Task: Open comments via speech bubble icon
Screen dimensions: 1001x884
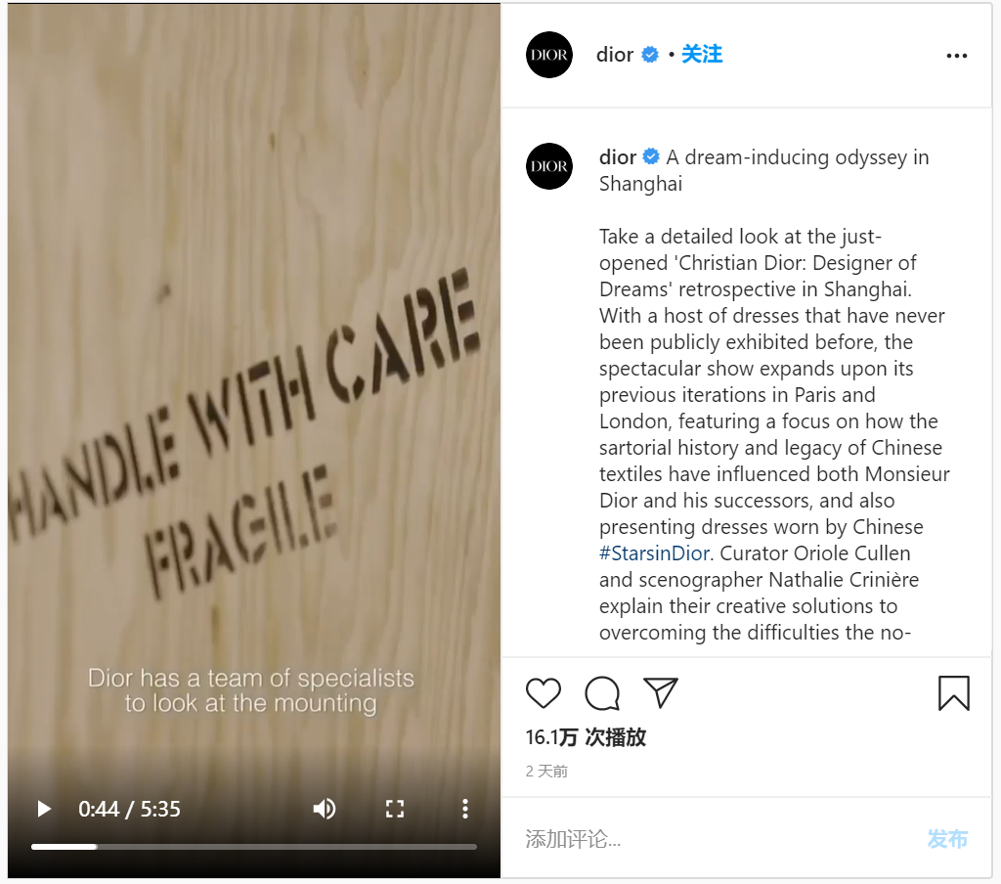Action: point(602,693)
